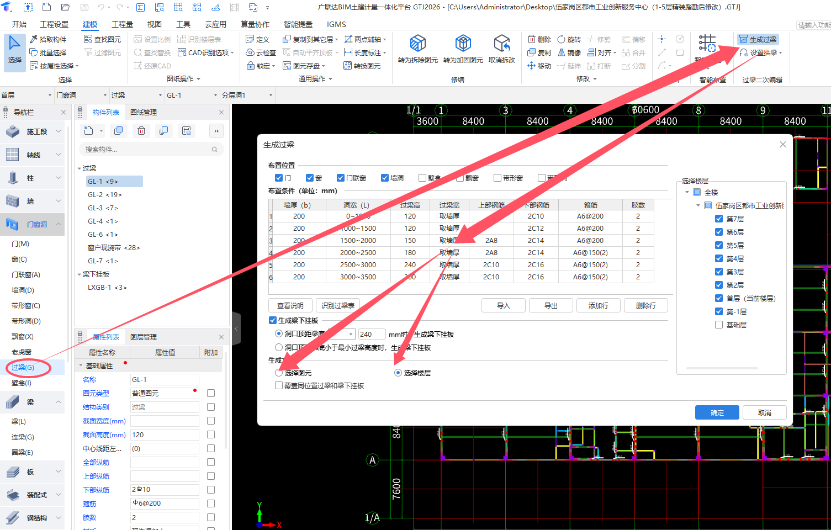
Task: Click 定义 tool
Action: pos(258,39)
